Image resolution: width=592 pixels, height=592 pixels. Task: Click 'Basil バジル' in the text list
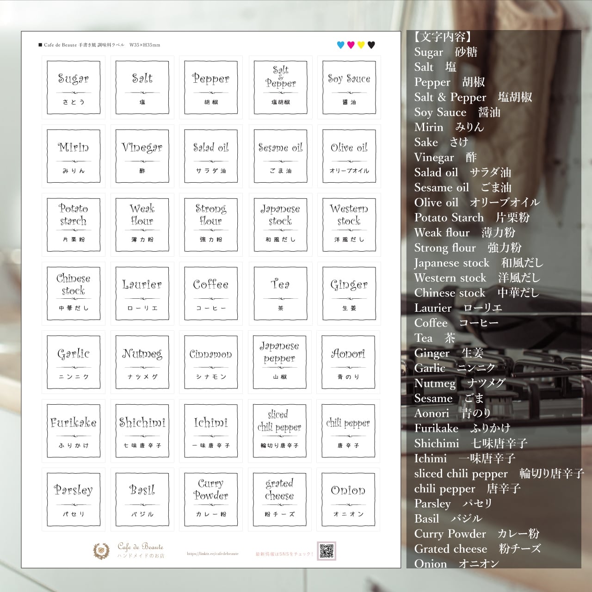(448, 518)
